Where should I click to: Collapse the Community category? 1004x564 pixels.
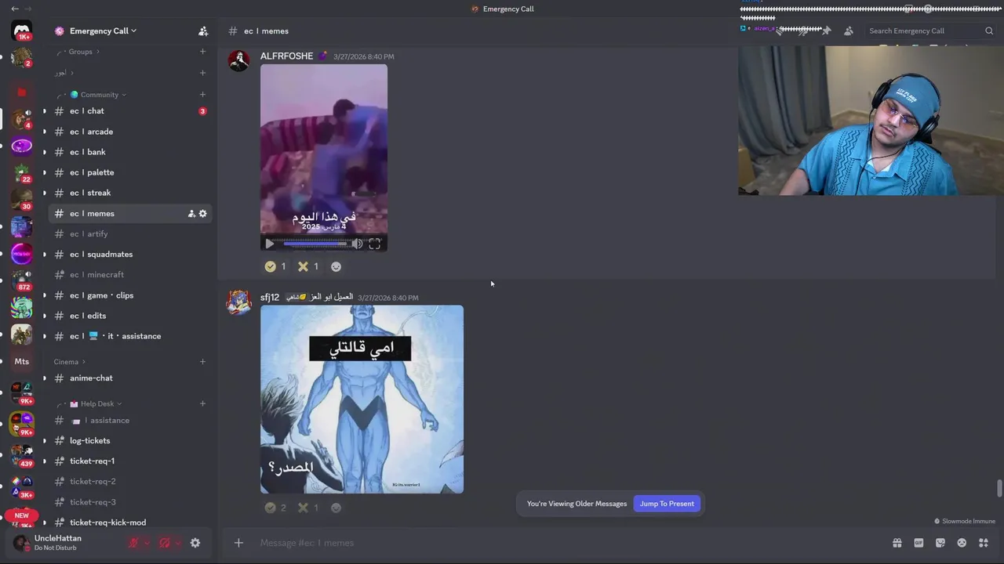[x=91, y=95]
